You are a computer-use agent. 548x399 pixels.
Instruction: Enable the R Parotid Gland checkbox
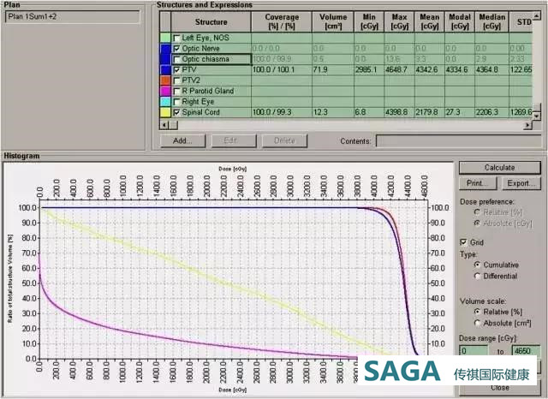click(177, 91)
